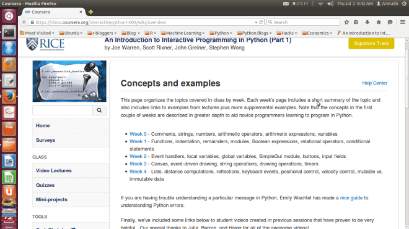Open the Week 0 link

point(138,134)
